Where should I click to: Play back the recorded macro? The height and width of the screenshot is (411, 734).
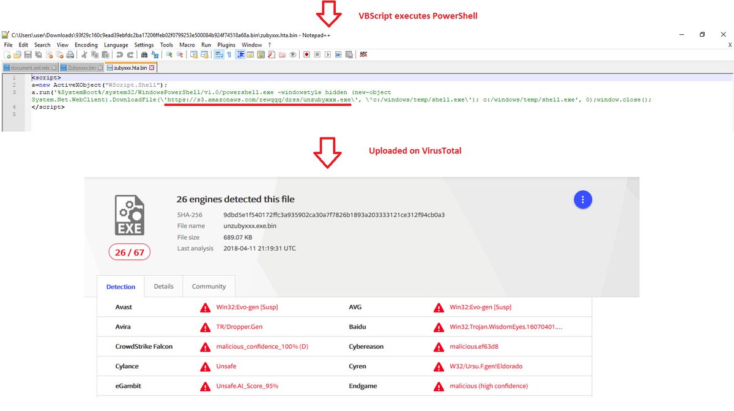[327, 54]
